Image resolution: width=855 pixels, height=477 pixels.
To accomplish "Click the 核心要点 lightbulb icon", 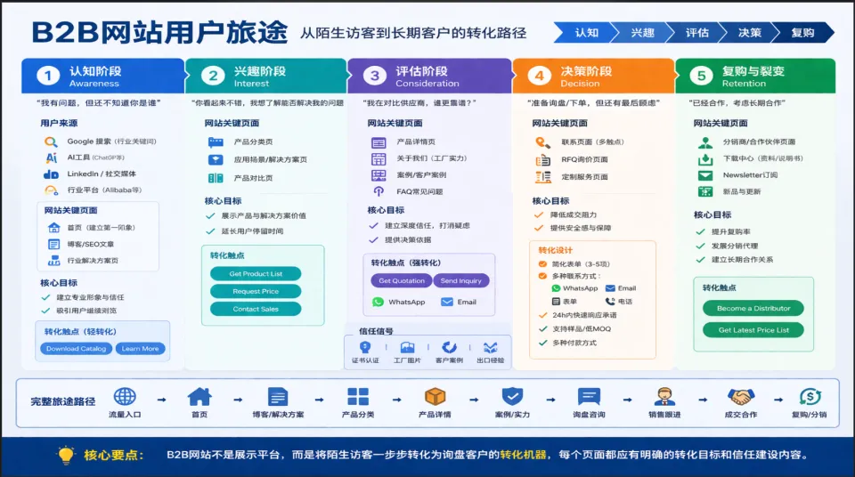I will click(x=66, y=455).
